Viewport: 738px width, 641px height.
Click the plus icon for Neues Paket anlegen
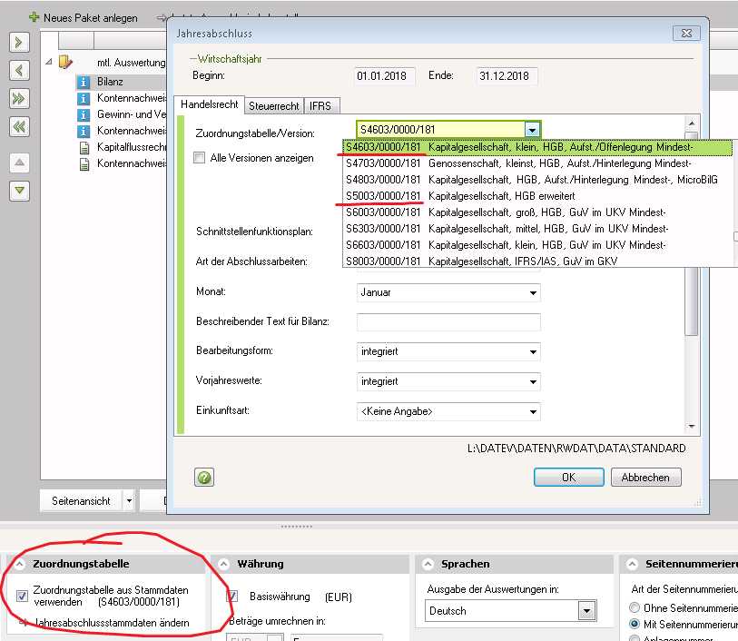tap(34, 17)
